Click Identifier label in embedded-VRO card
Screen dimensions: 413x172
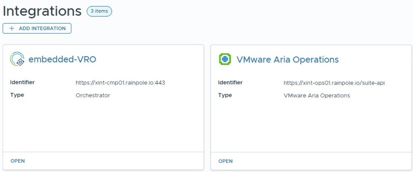22,82
